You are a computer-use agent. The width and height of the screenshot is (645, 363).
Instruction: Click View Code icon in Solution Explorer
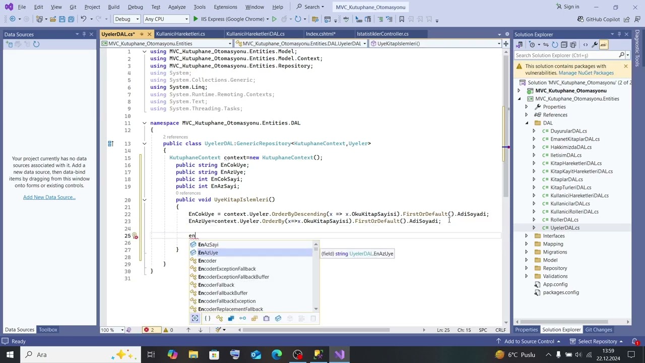pyautogui.click(x=586, y=44)
